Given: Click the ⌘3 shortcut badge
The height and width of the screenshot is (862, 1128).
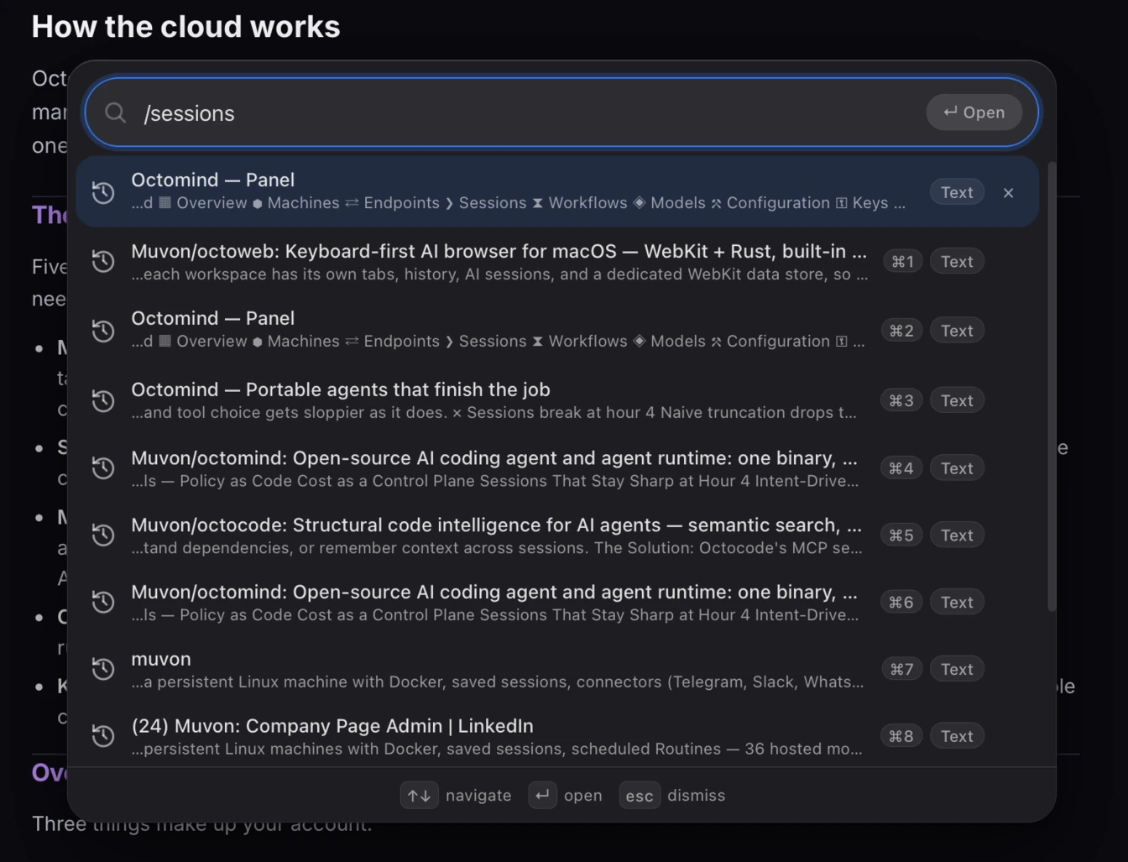Looking at the screenshot, I should tap(901, 400).
